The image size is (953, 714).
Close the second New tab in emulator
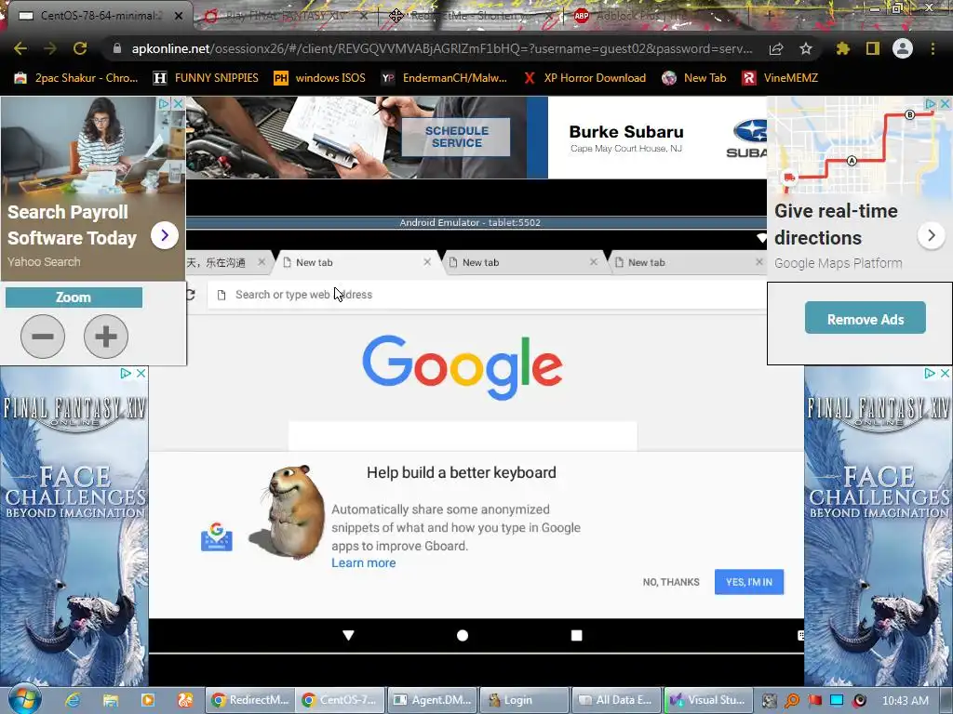(x=594, y=261)
